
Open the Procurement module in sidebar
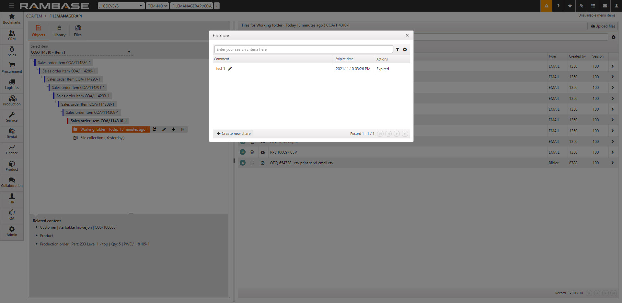(12, 68)
